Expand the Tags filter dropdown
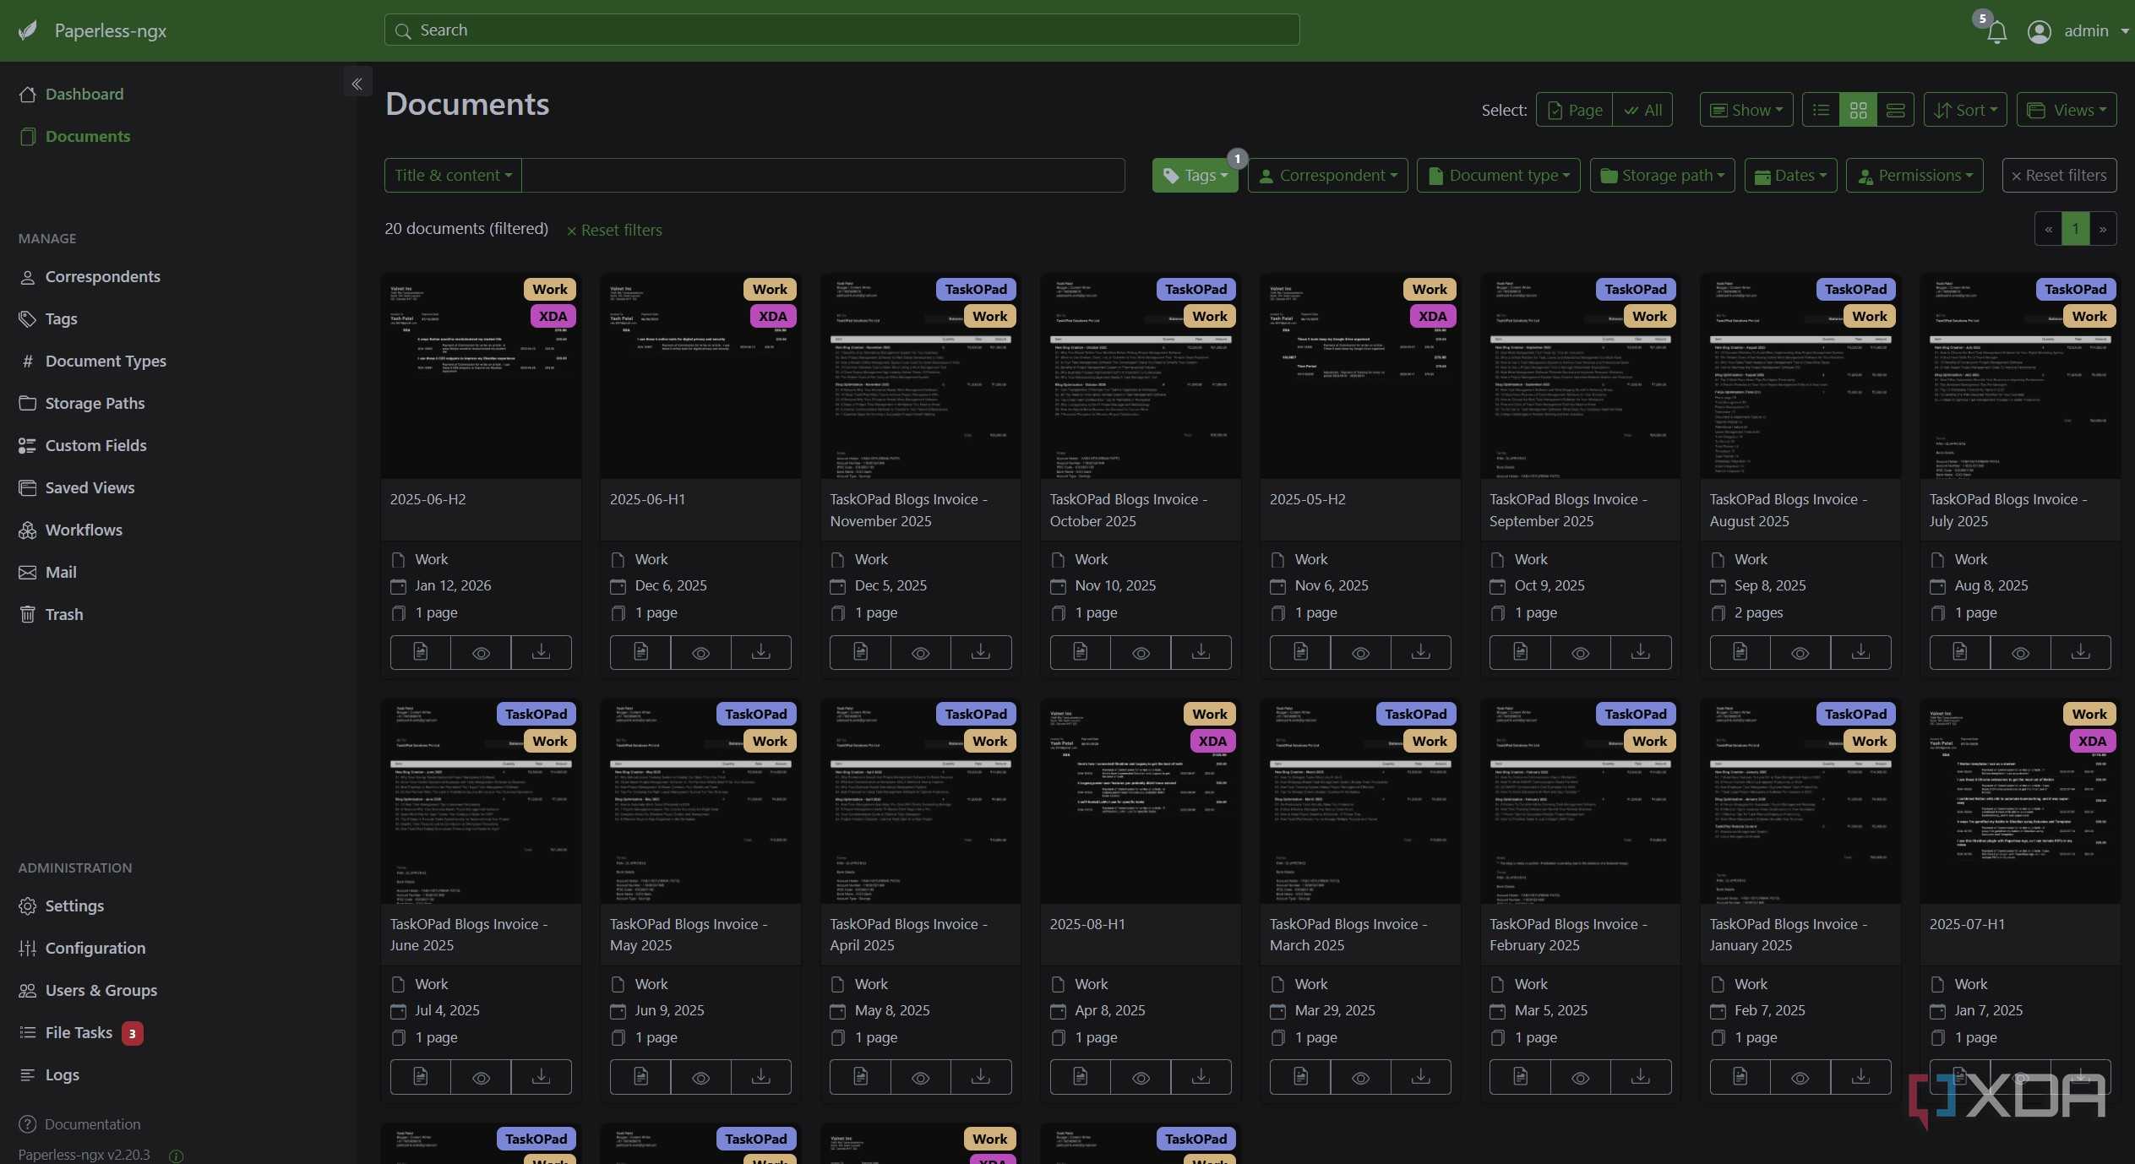Viewport: 2135px width, 1164px height. (x=1195, y=175)
